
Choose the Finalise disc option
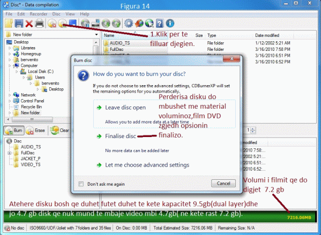[121, 136]
